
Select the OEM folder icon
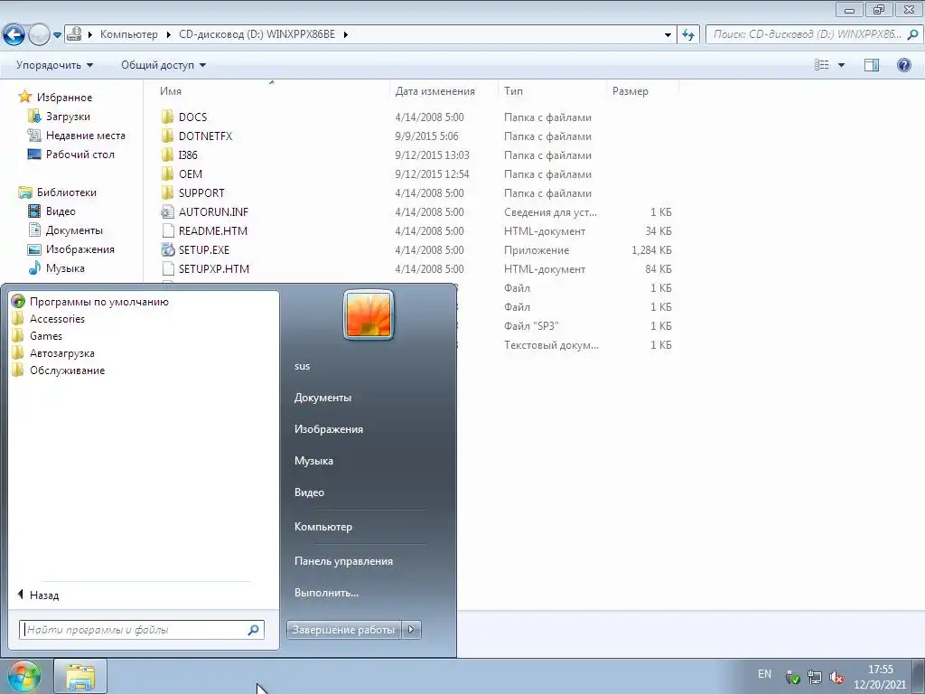167,174
